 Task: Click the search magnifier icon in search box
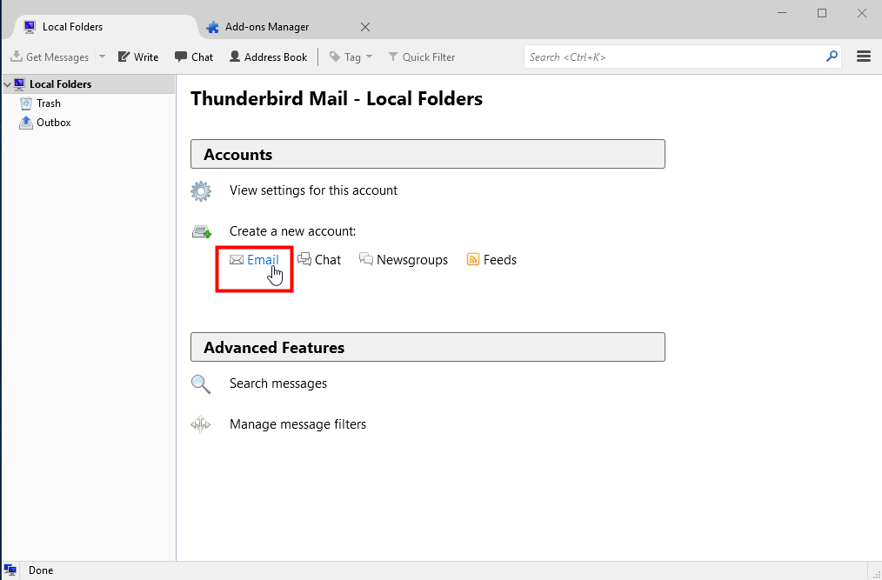[x=832, y=57]
